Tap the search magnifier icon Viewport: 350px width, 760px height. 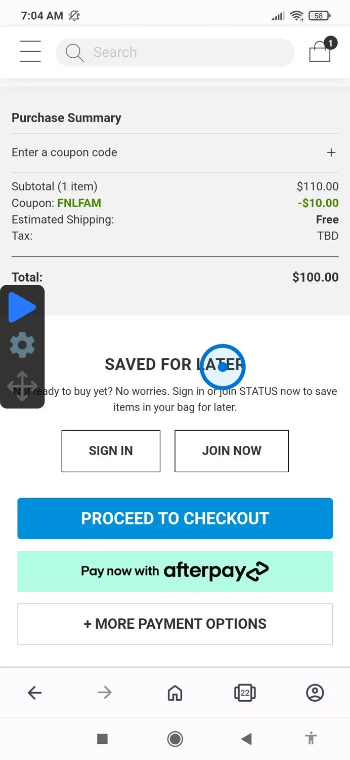75,52
